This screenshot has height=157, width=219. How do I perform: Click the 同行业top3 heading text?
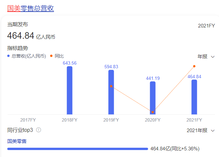(20, 130)
